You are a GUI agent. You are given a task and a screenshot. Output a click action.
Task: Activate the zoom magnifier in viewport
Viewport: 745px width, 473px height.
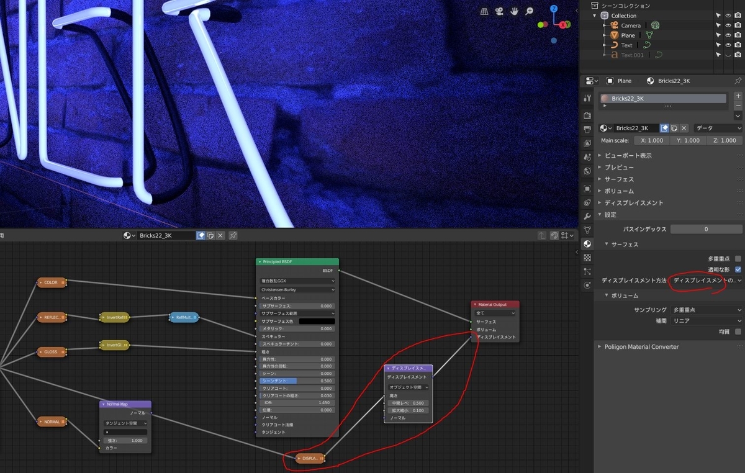pyautogui.click(x=530, y=11)
